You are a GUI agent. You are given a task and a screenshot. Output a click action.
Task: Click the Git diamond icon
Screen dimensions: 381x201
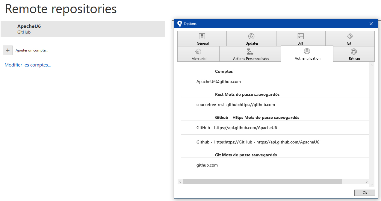[x=350, y=36]
